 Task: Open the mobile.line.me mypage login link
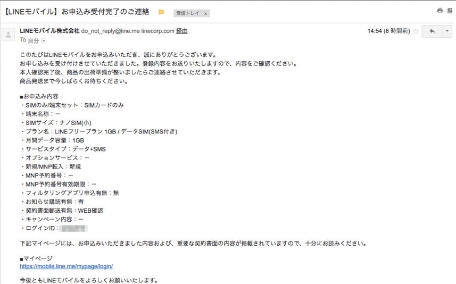pyautogui.click(x=66, y=266)
